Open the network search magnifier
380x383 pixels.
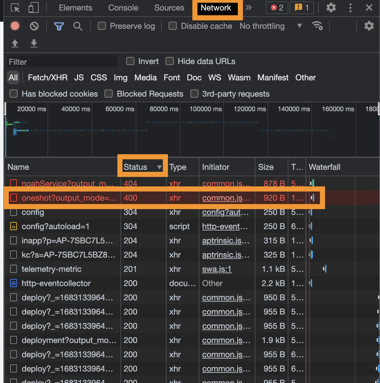pyautogui.click(x=78, y=26)
